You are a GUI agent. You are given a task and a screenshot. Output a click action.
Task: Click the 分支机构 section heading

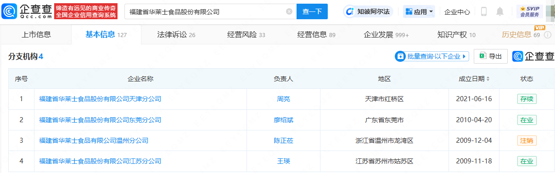pos(26,56)
